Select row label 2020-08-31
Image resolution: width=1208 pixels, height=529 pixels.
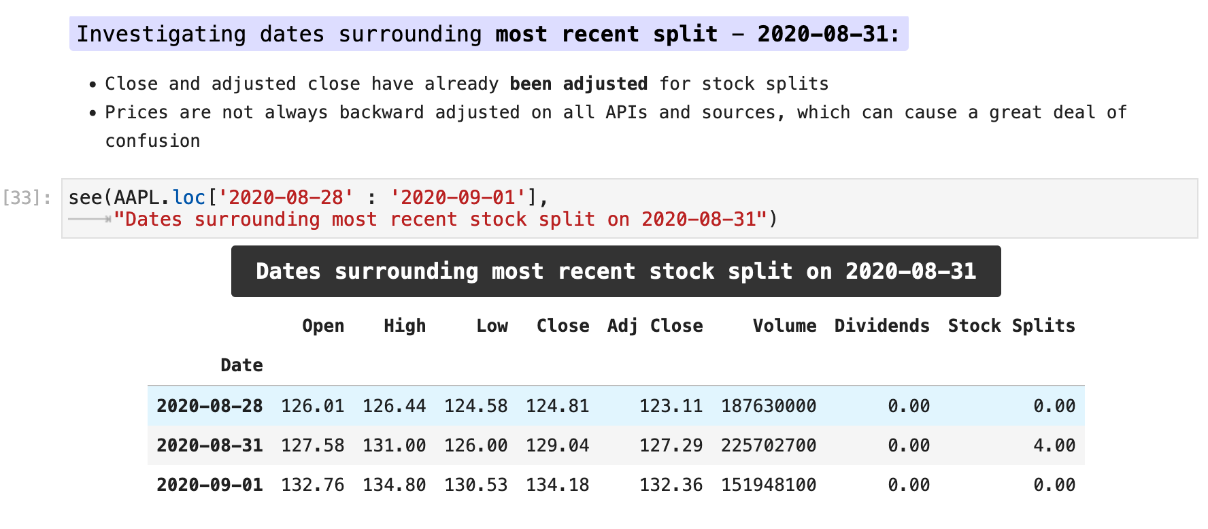point(209,445)
